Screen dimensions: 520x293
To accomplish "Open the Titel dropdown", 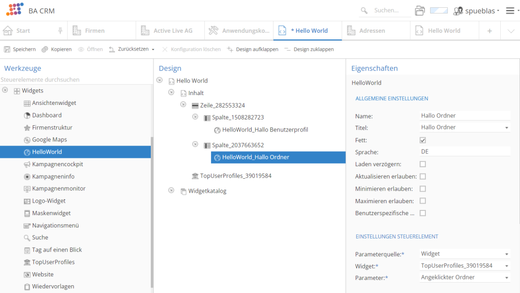I will 506,128.
